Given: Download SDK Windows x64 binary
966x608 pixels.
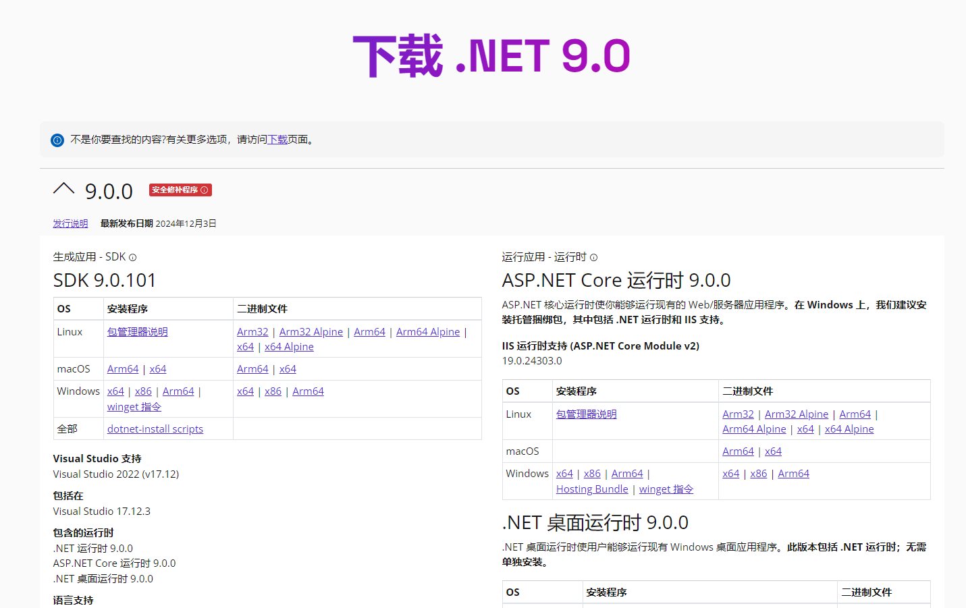Looking at the screenshot, I should [246, 391].
